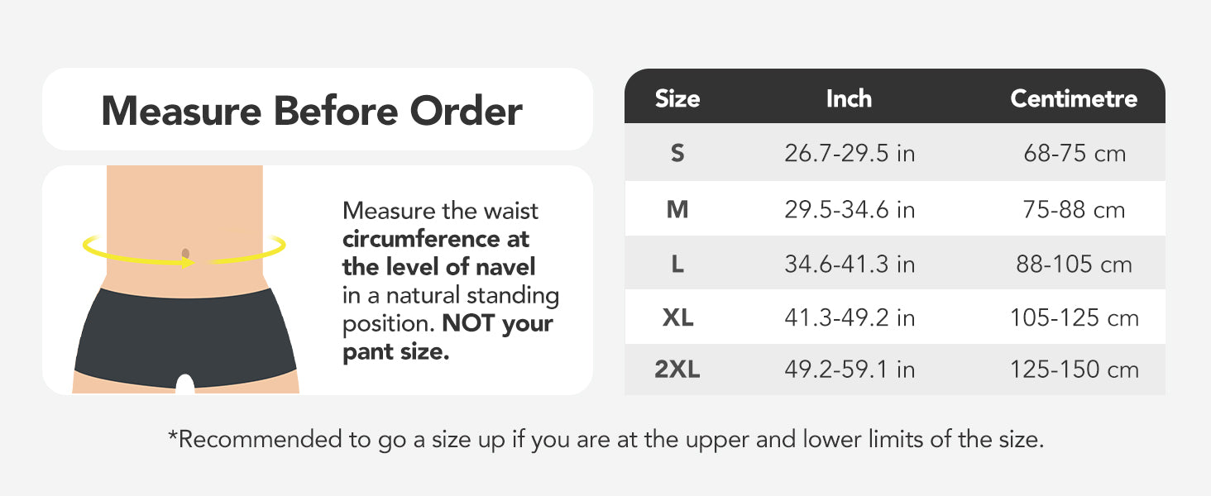Viewport: 1211px width, 496px height.
Task: Click the L size label
Action: 677,265
